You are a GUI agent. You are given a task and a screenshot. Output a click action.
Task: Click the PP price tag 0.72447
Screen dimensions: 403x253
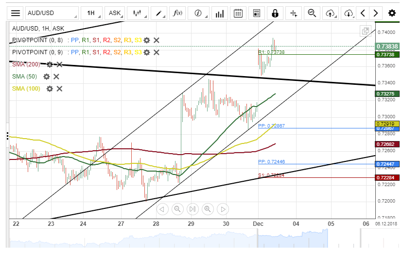[387, 164]
